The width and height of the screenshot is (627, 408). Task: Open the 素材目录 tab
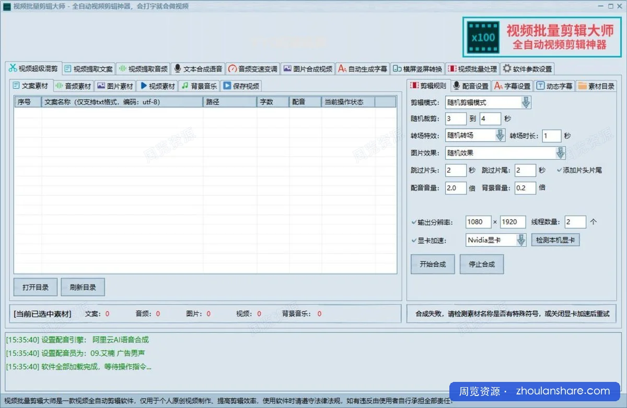(x=596, y=86)
